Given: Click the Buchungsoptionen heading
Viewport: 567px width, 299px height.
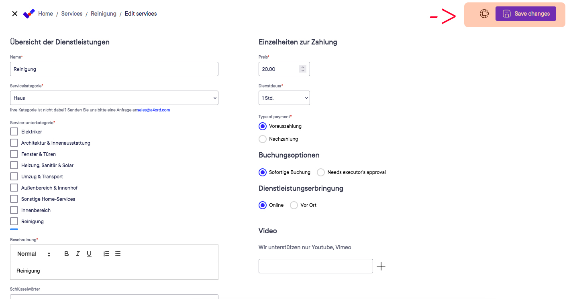Looking at the screenshot, I should pyautogui.click(x=289, y=155).
